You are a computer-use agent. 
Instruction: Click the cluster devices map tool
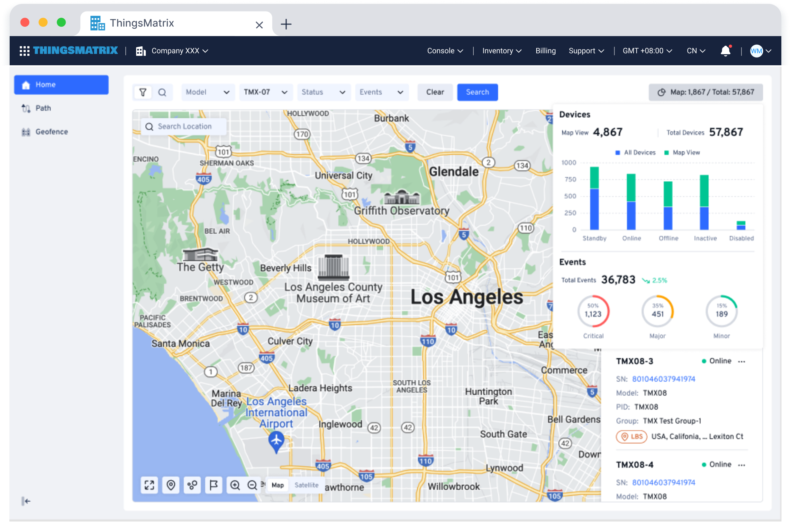192,485
